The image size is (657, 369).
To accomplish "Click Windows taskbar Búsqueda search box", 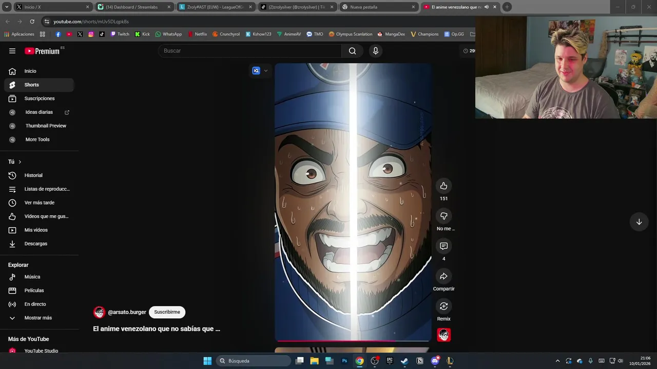I will point(253,361).
